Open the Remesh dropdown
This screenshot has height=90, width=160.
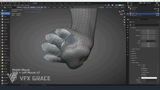(117, 7)
